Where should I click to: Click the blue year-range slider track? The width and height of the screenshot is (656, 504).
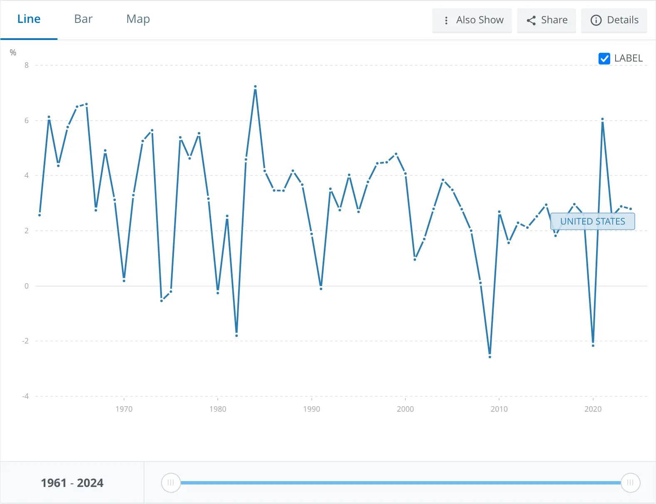click(400, 483)
